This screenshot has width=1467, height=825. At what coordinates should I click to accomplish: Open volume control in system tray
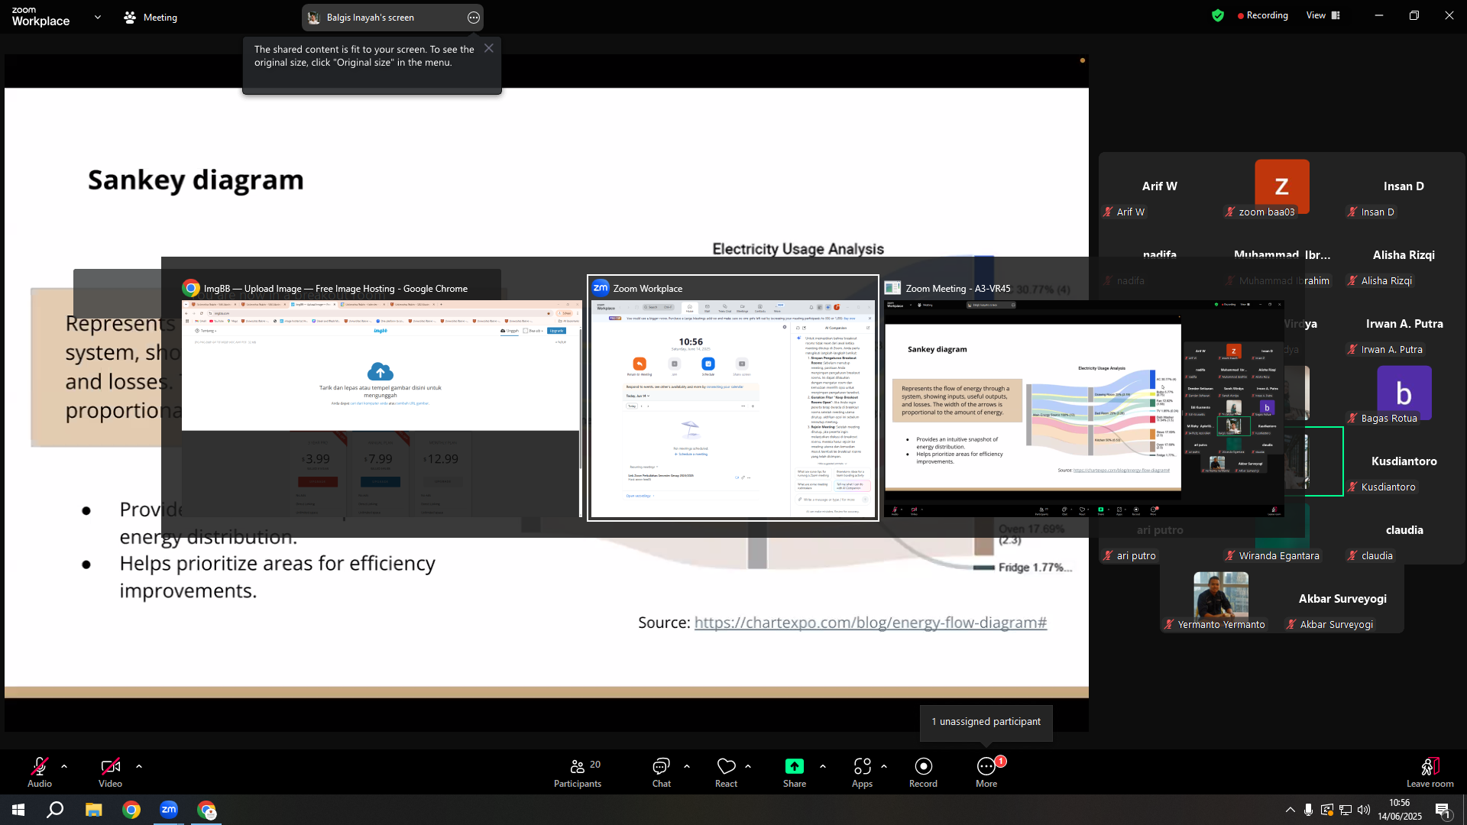[x=1364, y=810]
